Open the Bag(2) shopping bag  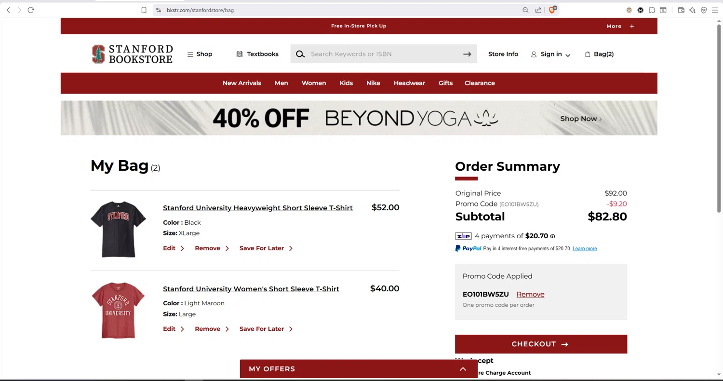(x=599, y=54)
